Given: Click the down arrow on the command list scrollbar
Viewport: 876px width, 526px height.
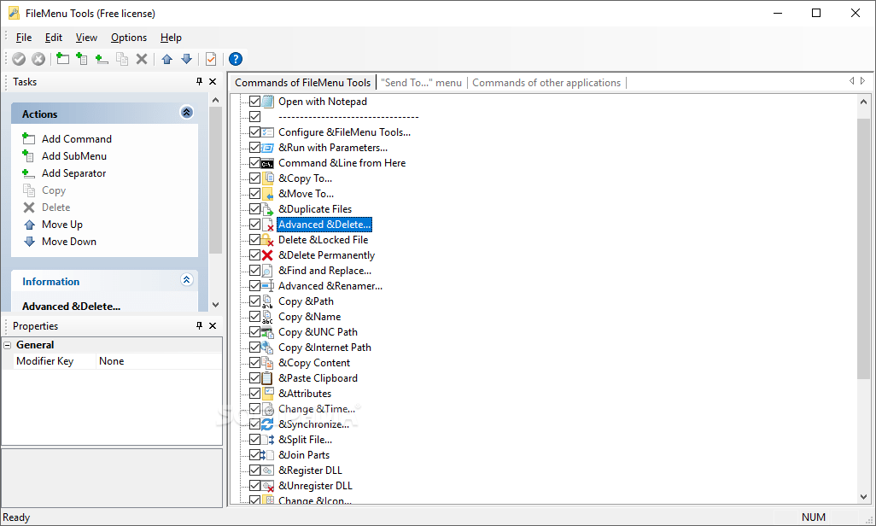Looking at the screenshot, I should (x=864, y=496).
